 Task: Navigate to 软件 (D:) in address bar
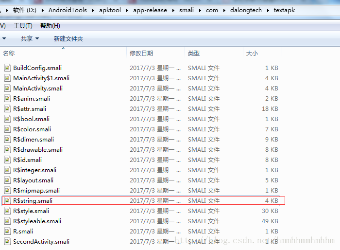click(x=24, y=10)
